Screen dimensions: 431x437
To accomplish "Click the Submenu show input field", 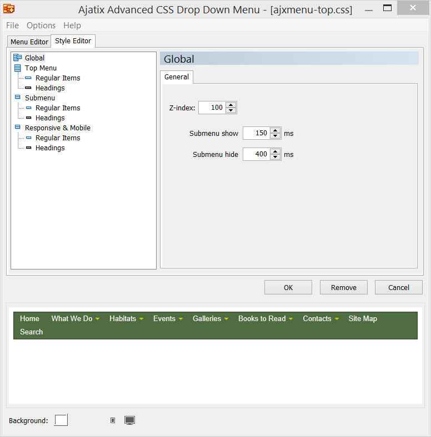I will click(x=257, y=133).
